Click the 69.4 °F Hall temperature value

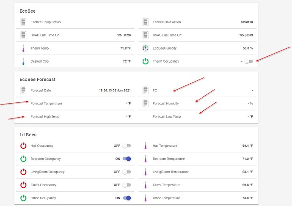pos(248,146)
